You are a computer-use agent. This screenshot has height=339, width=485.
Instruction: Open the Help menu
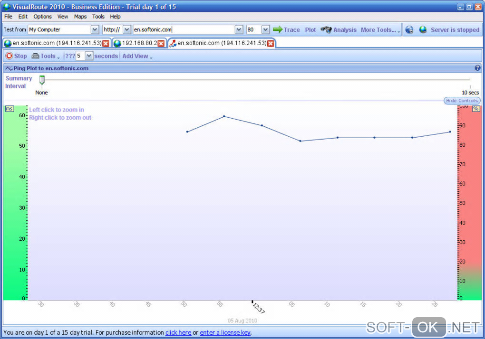pos(116,17)
